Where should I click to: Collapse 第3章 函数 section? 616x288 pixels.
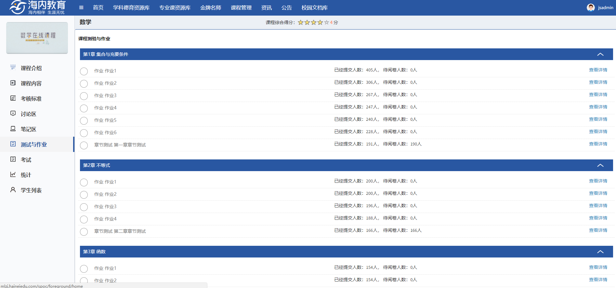[x=600, y=252]
